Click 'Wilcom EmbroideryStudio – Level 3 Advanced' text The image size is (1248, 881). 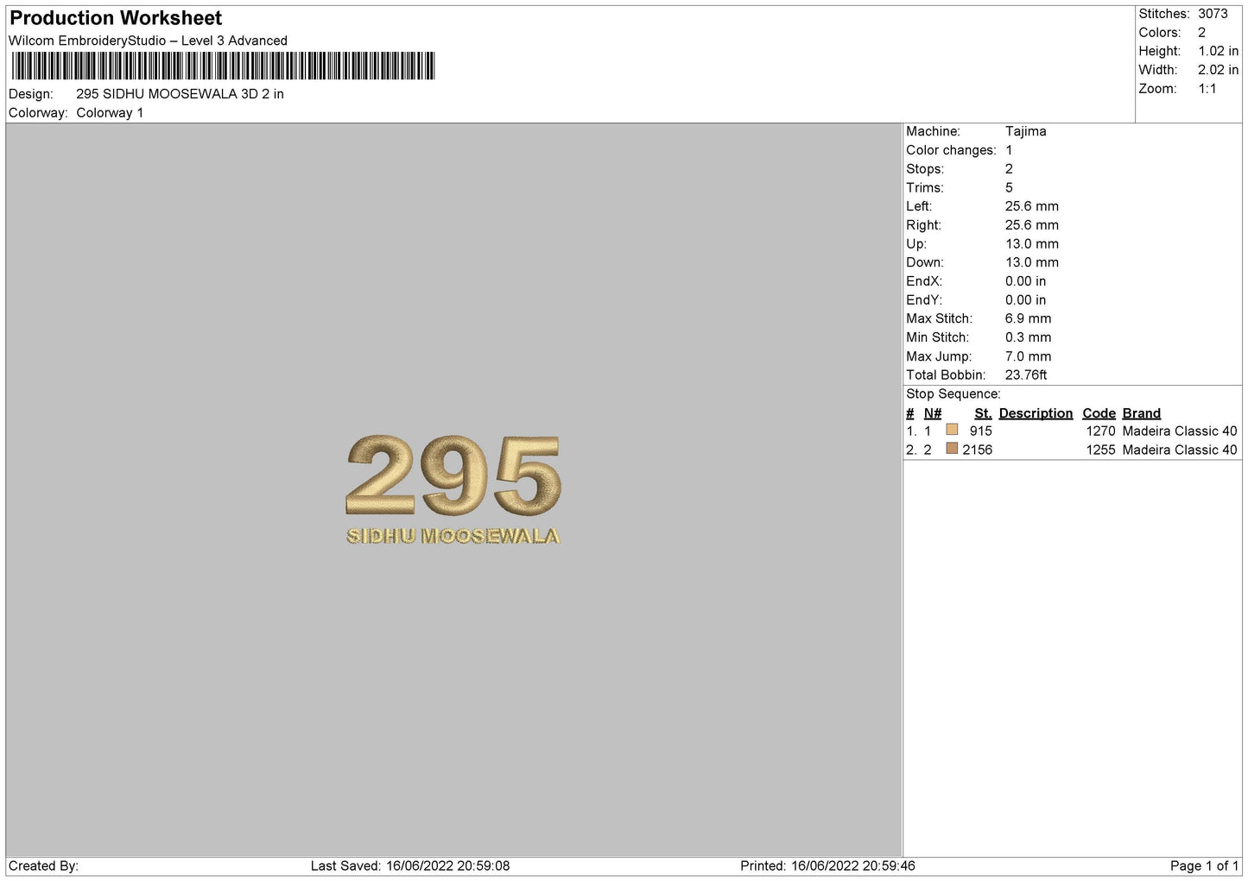[148, 41]
